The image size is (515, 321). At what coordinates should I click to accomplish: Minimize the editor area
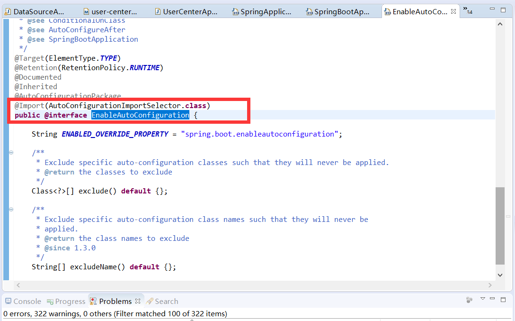[x=492, y=9]
